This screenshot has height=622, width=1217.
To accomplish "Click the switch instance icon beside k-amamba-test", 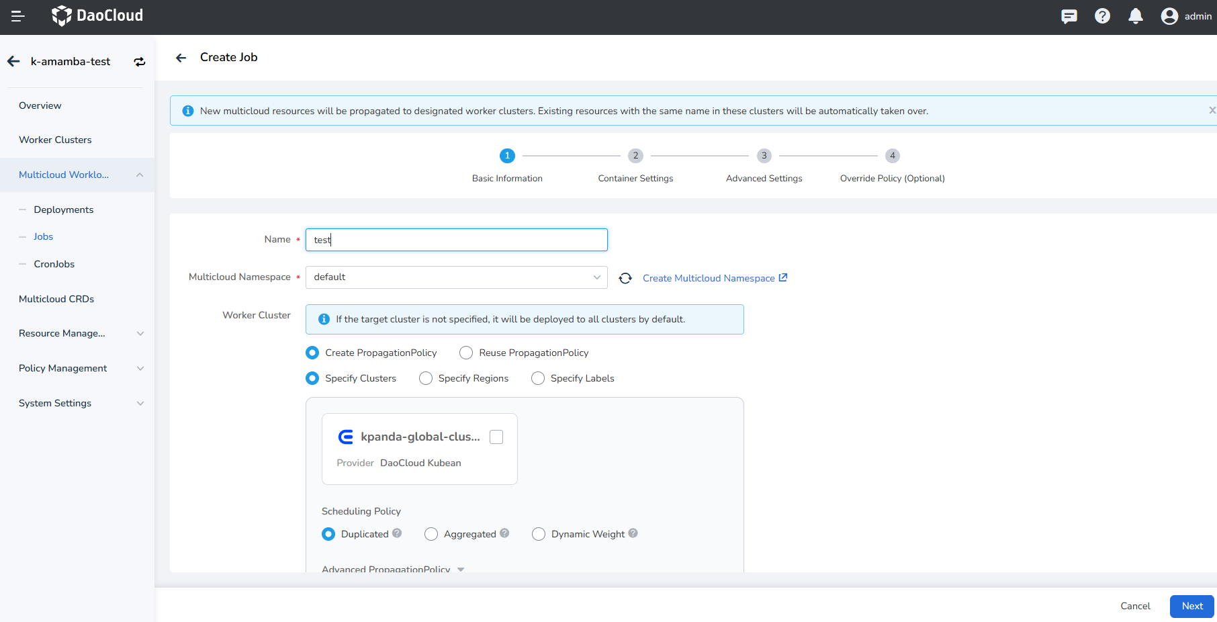I will pos(140,62).
